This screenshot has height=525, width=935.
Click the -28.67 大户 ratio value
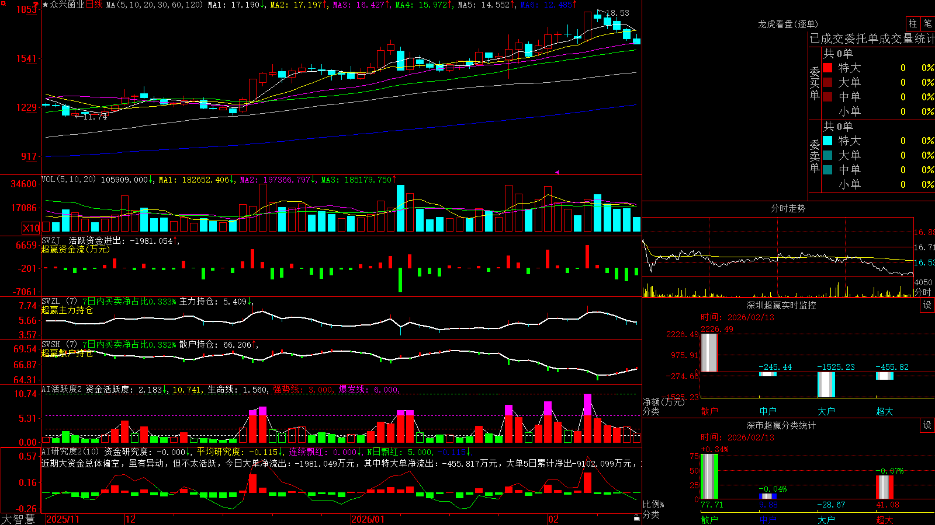tap(831, 505)
